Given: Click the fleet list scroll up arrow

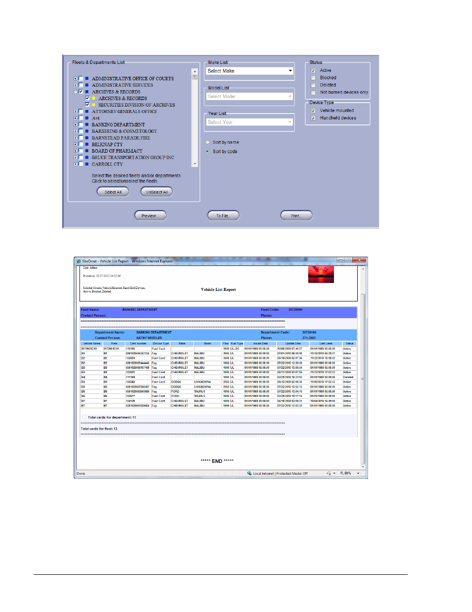Looking at the screenshot, I should (x=195, y=71).
